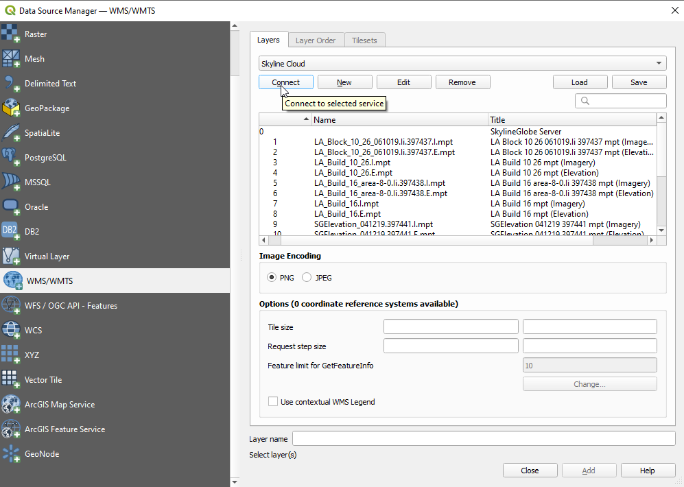The height and width of the screenshot is (487, 684).
Task: Click the Connect button
Action: tap(285, 82)
